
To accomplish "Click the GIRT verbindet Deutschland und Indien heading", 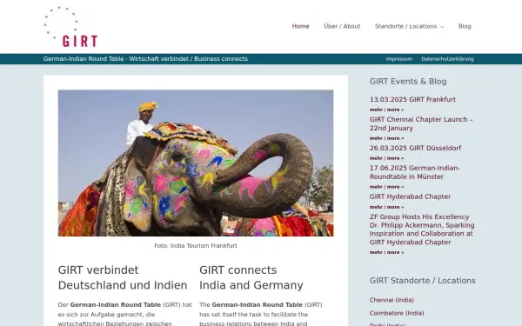I will coord(123,277).
